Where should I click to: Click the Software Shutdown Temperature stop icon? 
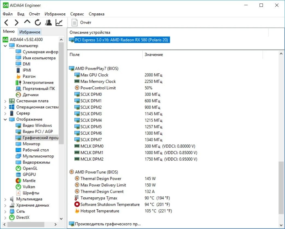point(77,204)
